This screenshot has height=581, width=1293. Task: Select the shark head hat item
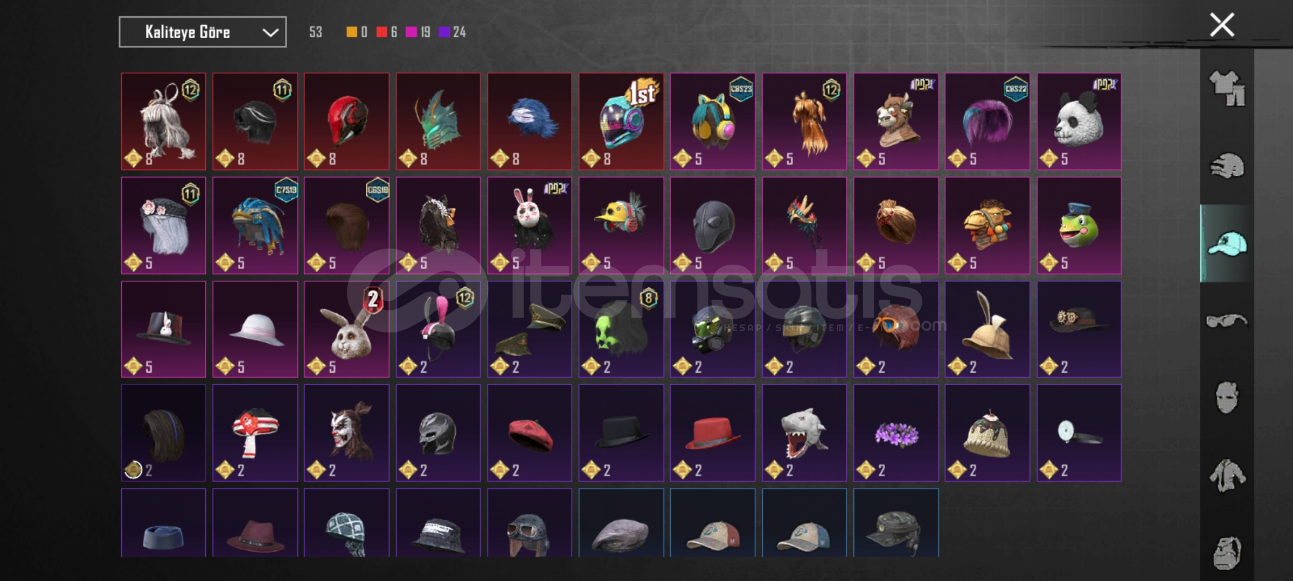[x=804, y=433]
